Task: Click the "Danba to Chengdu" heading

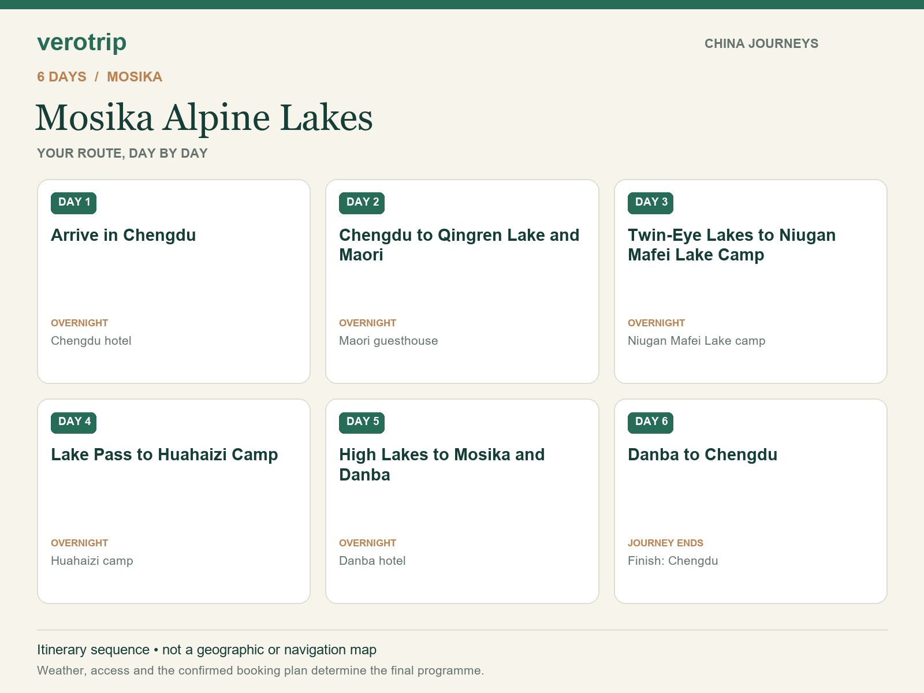Action: pyautogui.click(x=703, y=455)
